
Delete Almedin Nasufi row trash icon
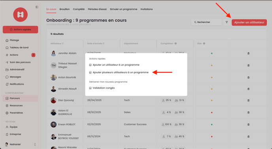click(x=248, y=89)
